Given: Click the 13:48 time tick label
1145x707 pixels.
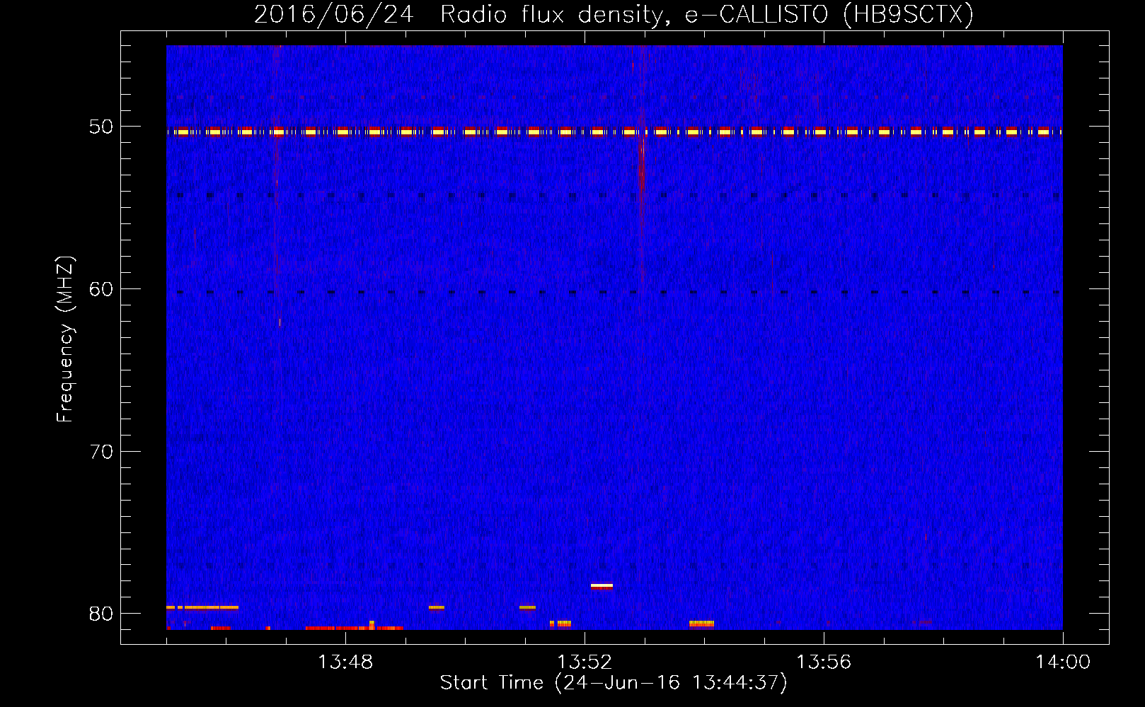Looking at the screenshot, I should [345, 662].
